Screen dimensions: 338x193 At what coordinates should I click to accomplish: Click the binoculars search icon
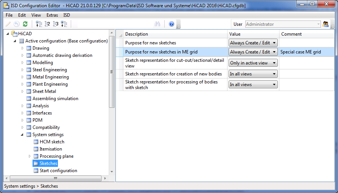[x=157, y=24]
